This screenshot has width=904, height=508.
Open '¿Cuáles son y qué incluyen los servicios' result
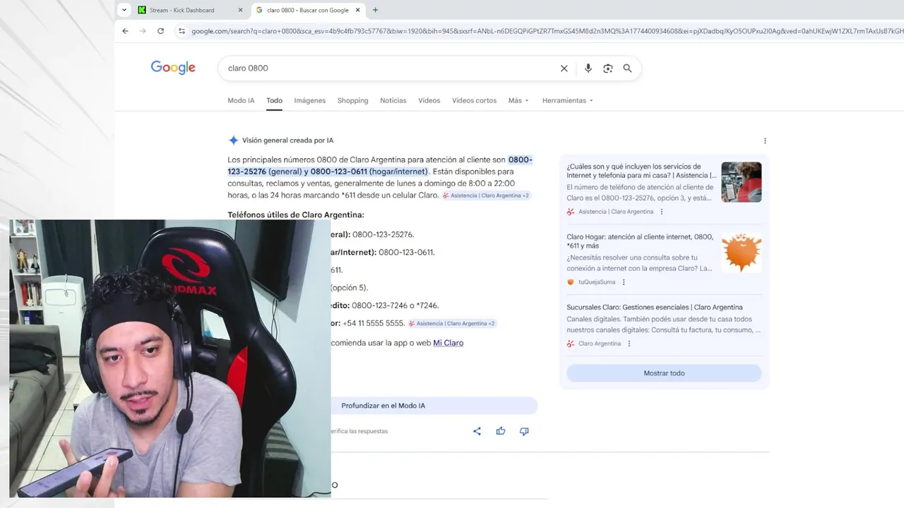pyautogui.click(x=641, y=171)
